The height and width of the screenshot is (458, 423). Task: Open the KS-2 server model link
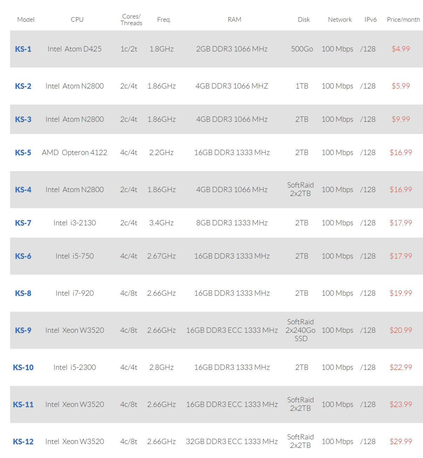[23, 86]
